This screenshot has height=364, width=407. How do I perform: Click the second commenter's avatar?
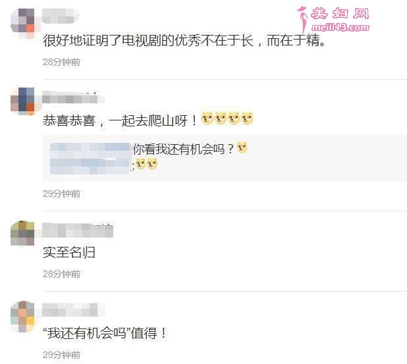click(22, 101)
